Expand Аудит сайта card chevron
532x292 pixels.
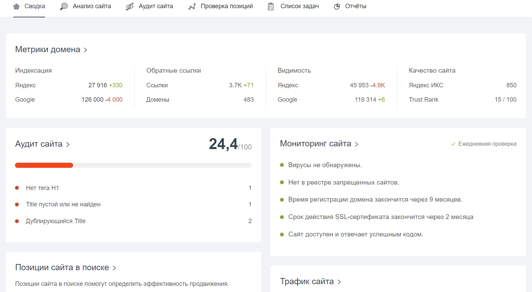pos(68,145)
